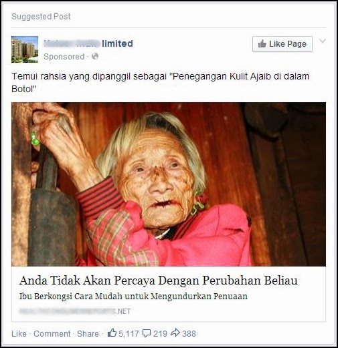
Task: Open the page's building profile picture
Action: pyautogui.click(x=25, y=49)
